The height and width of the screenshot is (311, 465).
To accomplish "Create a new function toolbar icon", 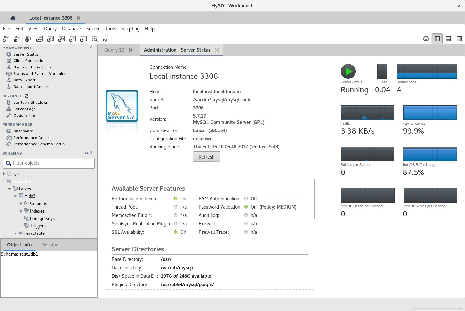I will 83,39.
